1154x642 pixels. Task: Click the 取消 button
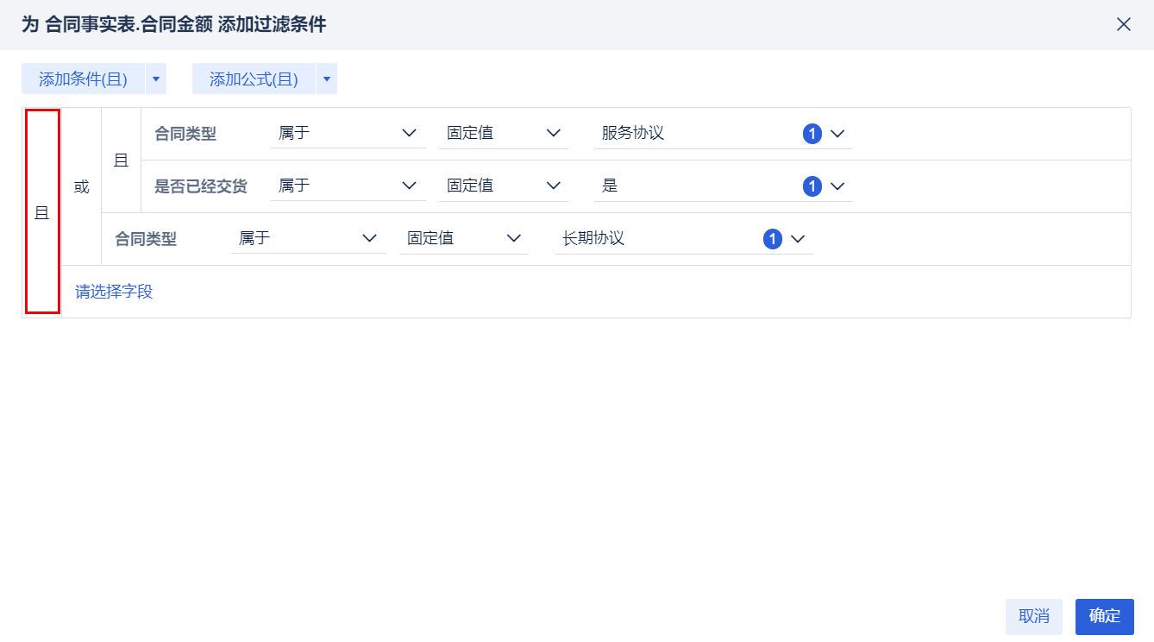[x=1034, y=616]
